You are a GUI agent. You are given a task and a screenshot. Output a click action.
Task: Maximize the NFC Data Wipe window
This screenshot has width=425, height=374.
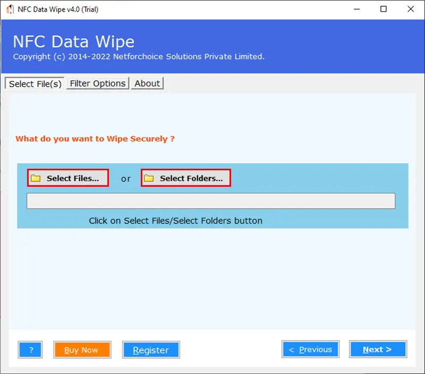click(x=384, y=9)
